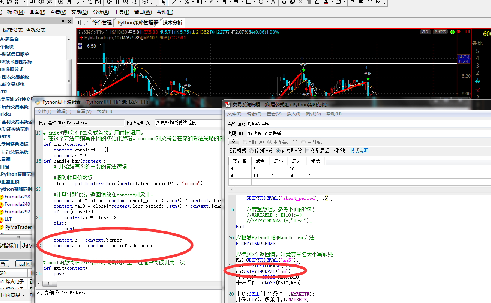Viewport: 491px width, 303px height.
Task: Click the 买 buy toolbar icon
Action: [x=353, y=2]
